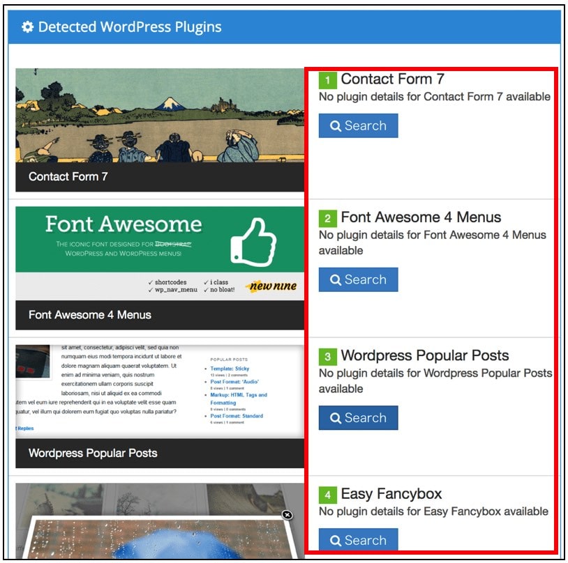Close the fancybox popup with X icon
This screenshot has height=563, width=568.
coord(287,514)
